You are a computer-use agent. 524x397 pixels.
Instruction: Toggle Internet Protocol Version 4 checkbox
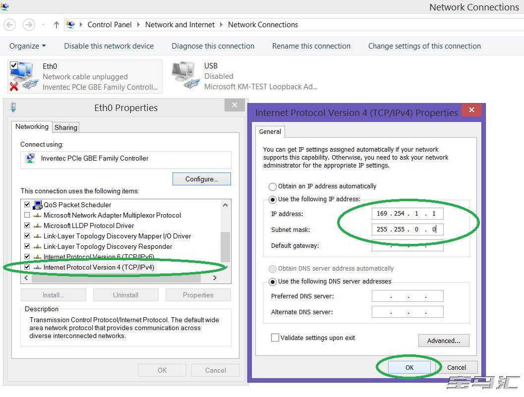point(27,267)
